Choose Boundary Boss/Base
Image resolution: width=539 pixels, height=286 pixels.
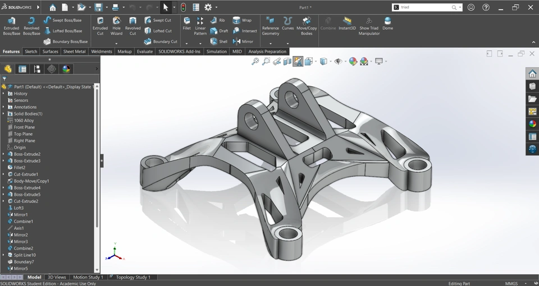(65, 41)
